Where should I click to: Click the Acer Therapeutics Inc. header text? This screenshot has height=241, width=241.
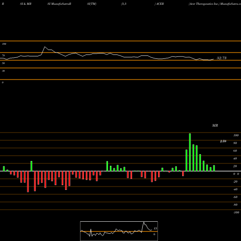click(x=204, y=4)
